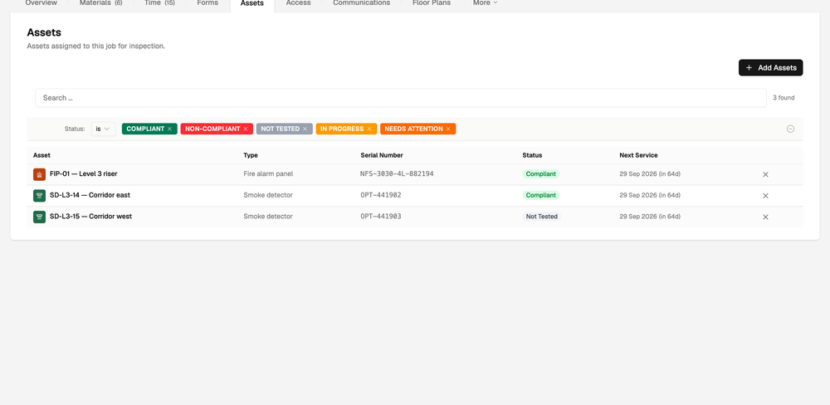Viewport: 830px width, 405px height.
Task: Switch to the Floor Plans tab
Action: click(432, 3)
